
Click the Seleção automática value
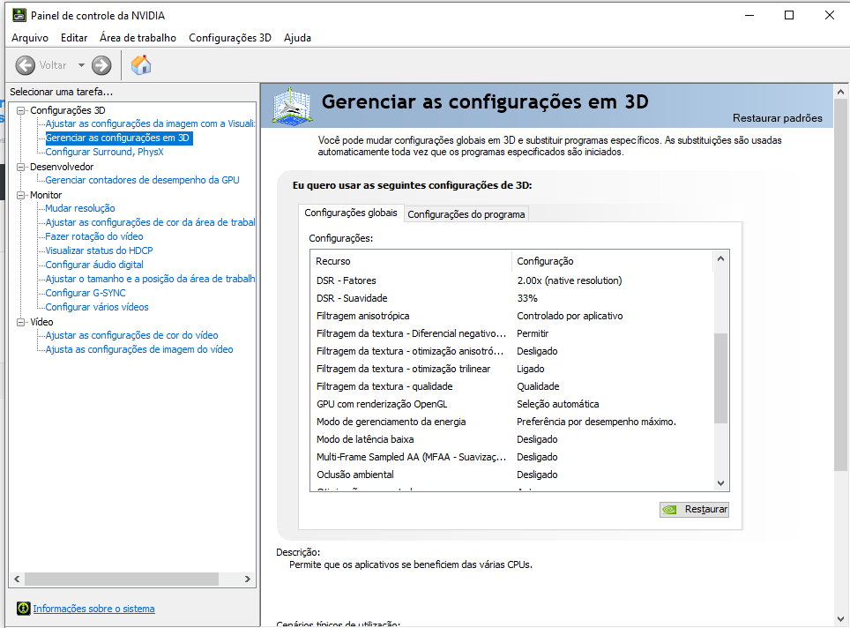point(558,404)
